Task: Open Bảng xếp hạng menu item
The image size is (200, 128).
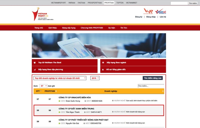Action: point(69,28)
